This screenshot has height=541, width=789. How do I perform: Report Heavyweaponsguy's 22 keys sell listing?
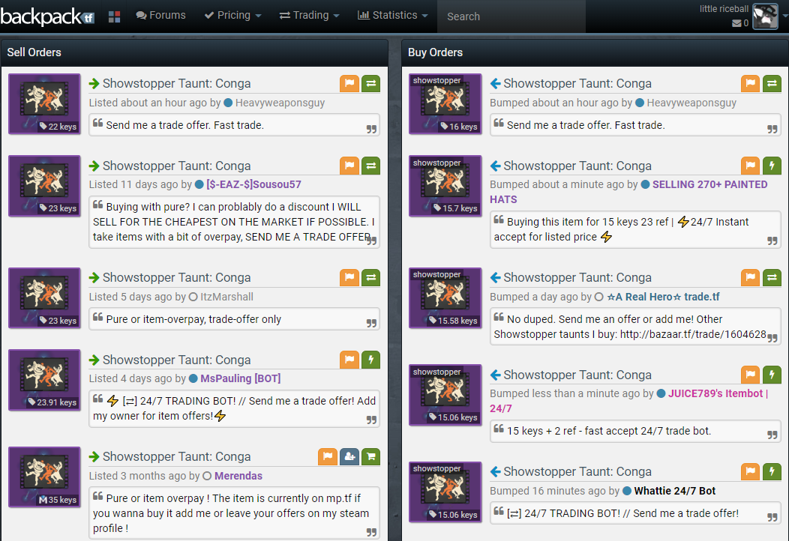click(349, 83)
